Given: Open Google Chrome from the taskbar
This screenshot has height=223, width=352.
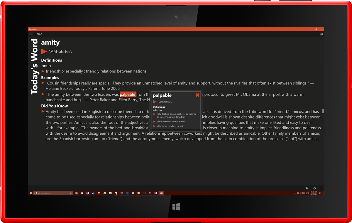Looking at the screenshot, I should coord(76,193).
